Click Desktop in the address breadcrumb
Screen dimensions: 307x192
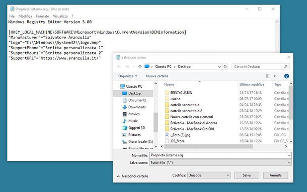coord(184,67)
